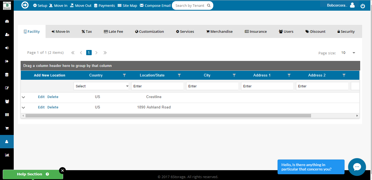Close the Help Section with X button
Viewport: 372px width, 180px height.
(62, 170)
